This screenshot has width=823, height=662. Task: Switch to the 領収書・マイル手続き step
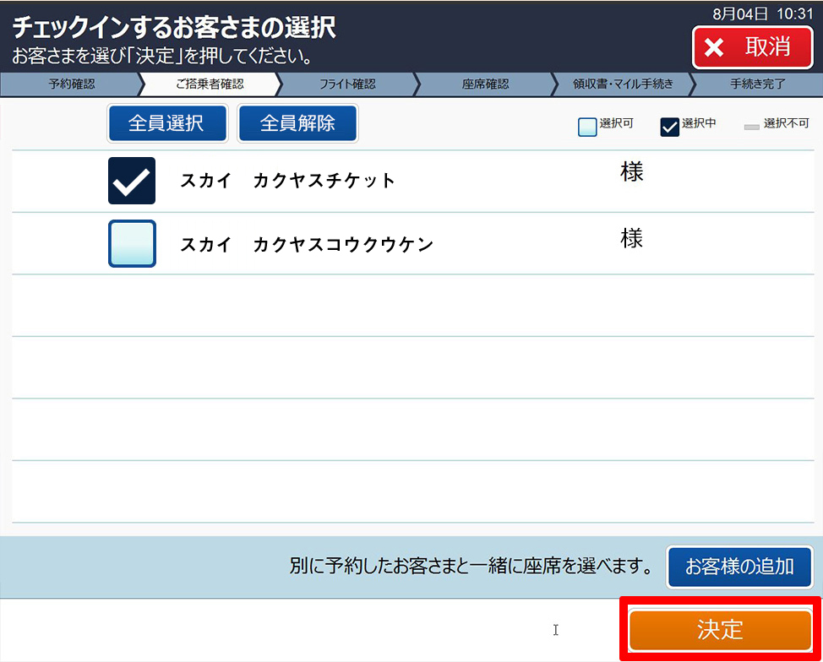click(x=623, y=84)
